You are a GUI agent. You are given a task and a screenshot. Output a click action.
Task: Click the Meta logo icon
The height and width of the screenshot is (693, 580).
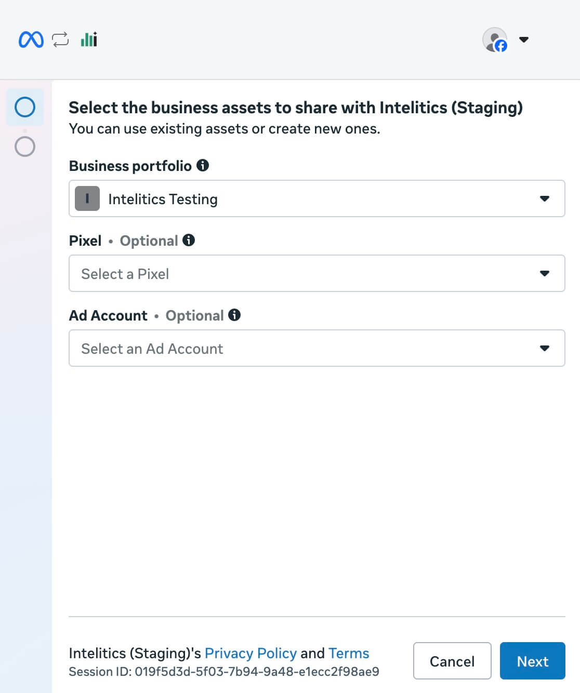point(31,39)
